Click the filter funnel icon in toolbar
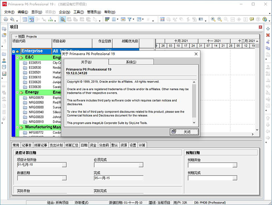The width and height of the screenshot is (272, 205). [130, 20]
